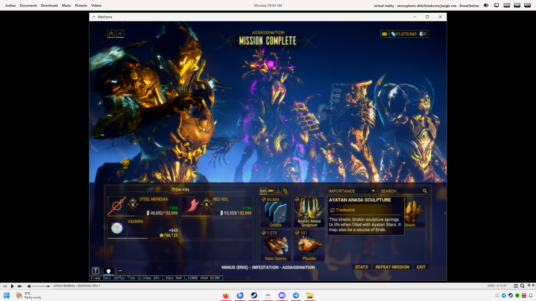Open Documents in the top bar
Image resolution: width=536 pixels, height=301 pixels.
click(28, 5)
